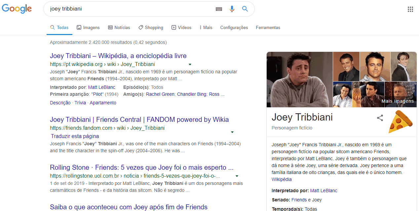419x211 pixels.
Task: Open the Wikipédia Joey Tribbiani result
Action: (118, 56)
